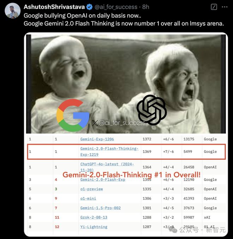Viewport: 233px width, 239px height.
Task: Open the o1-mini model link
Action: 88,198
